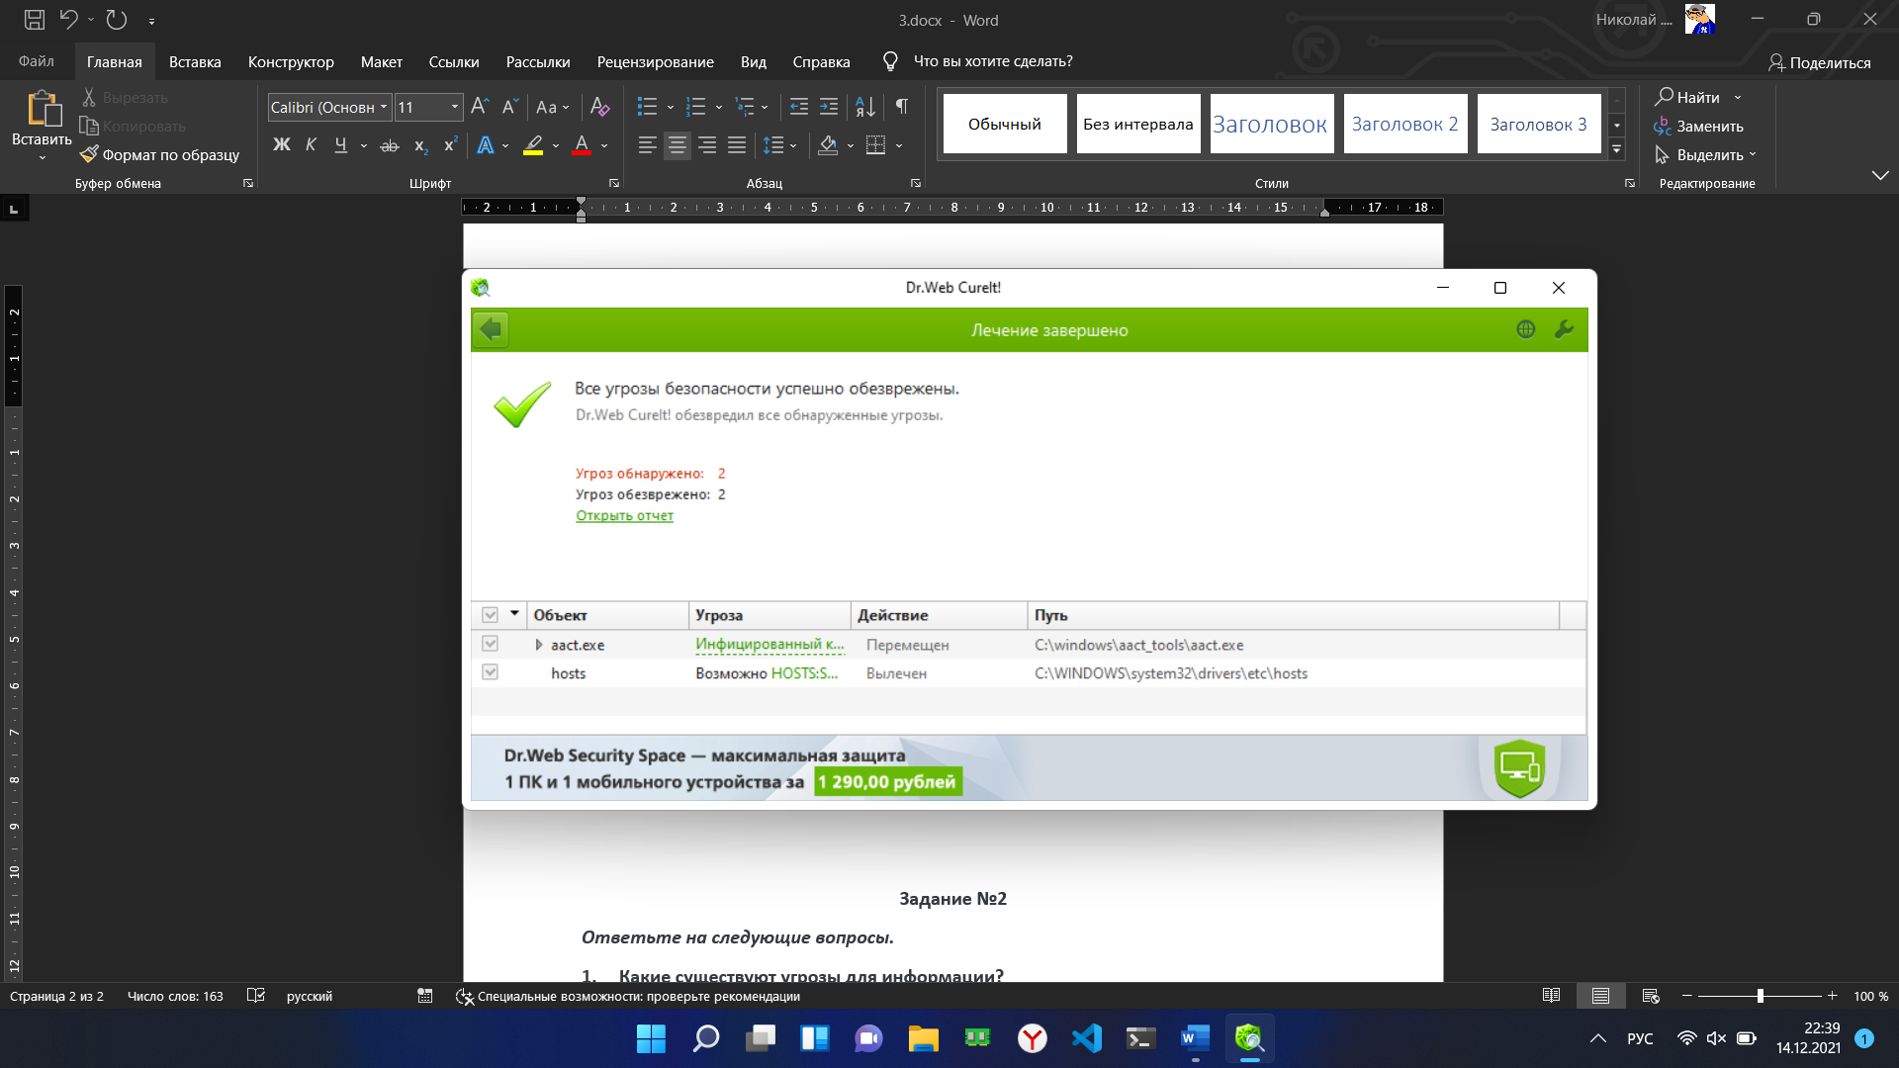
Task: Open the text highlight color picker arrow
Action: [556, 145]
